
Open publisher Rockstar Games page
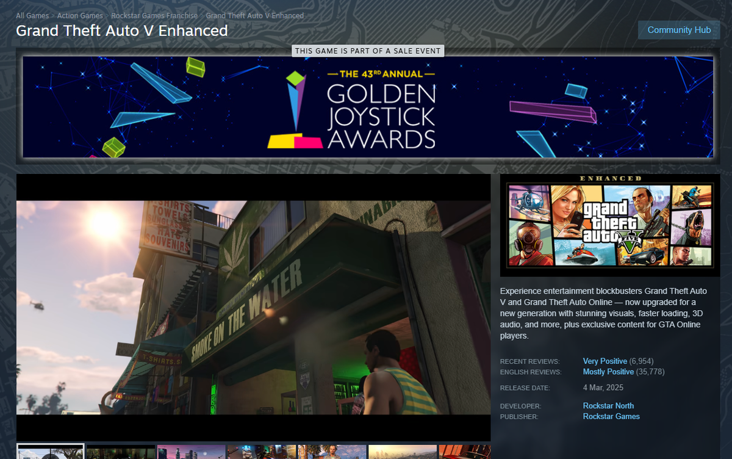611,416
